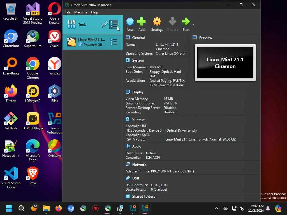Click the System section header
Screen dimensions: 287x215
[x=138, y=60]
